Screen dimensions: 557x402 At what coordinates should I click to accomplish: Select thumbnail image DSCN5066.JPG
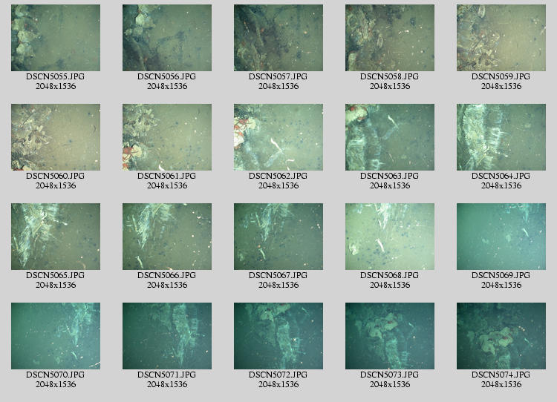[167, 237]
